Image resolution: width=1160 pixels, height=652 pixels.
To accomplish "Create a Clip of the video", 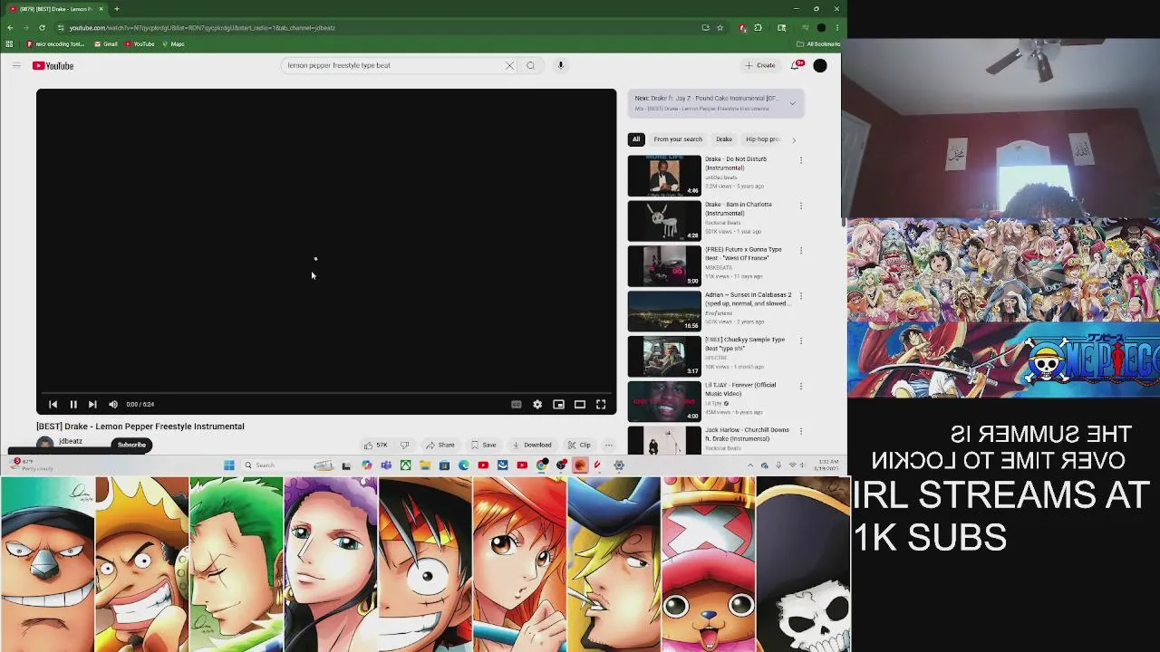I will [579, 445].
